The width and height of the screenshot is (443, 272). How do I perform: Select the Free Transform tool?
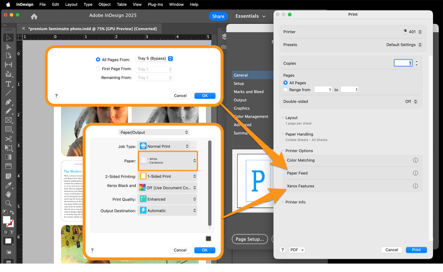click(x=9, y=148)
